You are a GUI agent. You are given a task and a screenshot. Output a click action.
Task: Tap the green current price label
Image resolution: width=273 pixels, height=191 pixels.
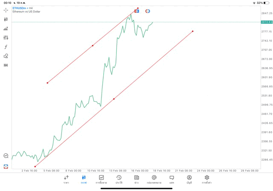[x=267, y=22]
